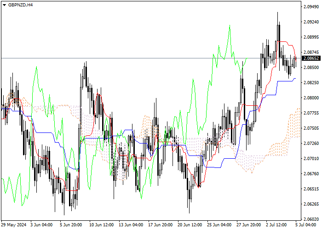The width and height of the screenshot is (322, 230).
Task: Click the 2.06760 price axis label
Action: pos(311,174)
